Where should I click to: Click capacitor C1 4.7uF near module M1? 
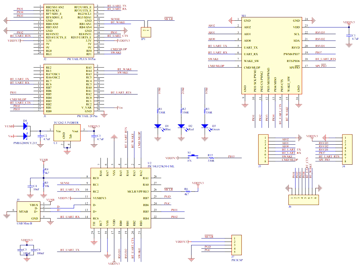(349, 36)
